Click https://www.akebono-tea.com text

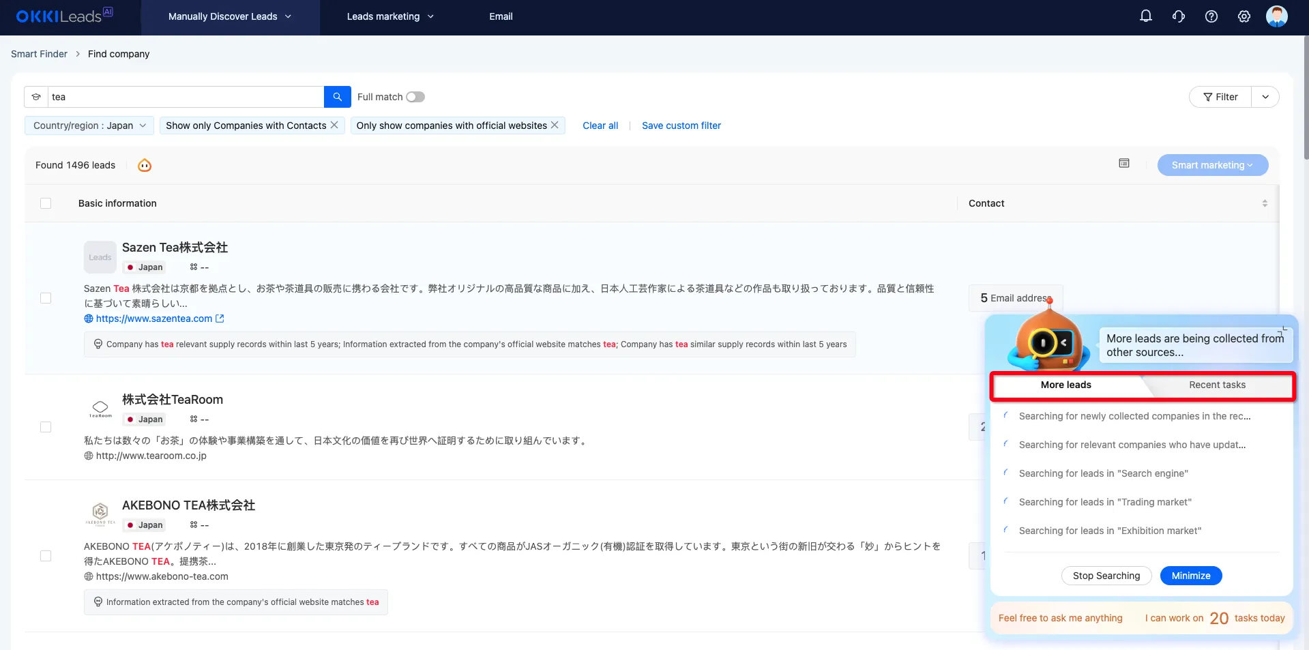point(162,576)
